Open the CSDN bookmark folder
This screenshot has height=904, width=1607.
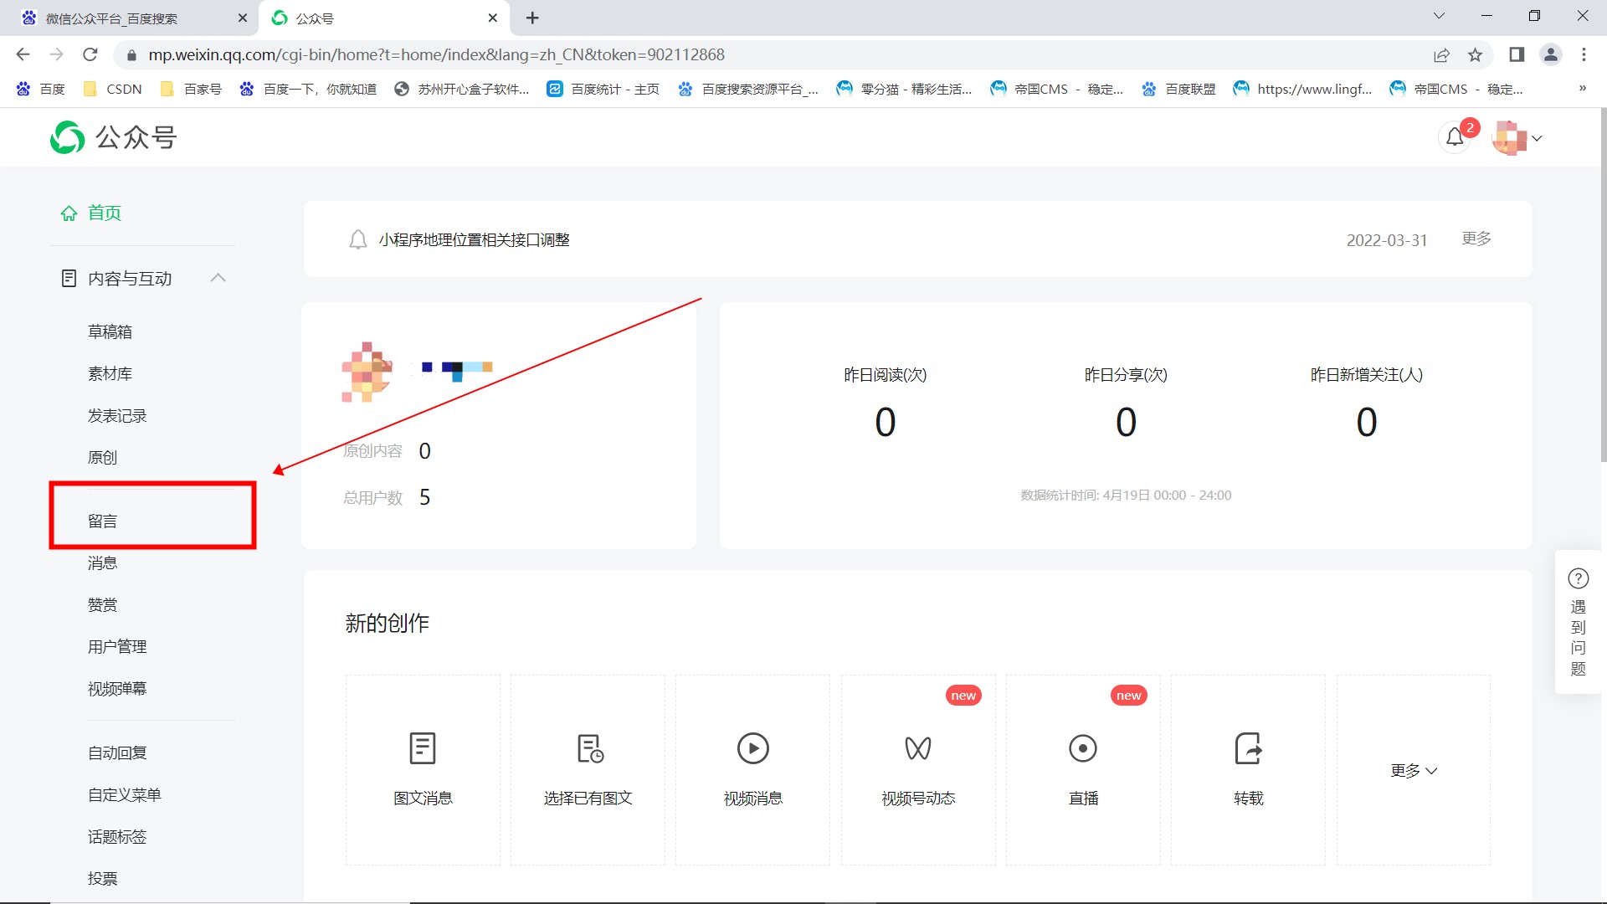pos(113,89)
